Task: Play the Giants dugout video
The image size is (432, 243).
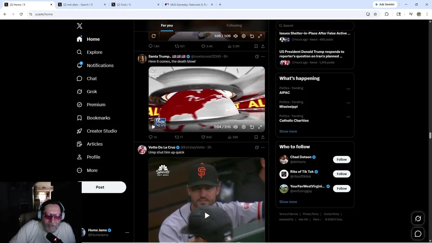Action: click(x=207, y=216)
